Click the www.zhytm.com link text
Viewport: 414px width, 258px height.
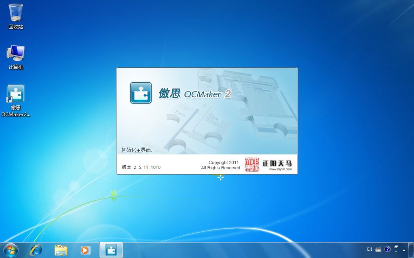pyautogui.click(x=281, y=169)
